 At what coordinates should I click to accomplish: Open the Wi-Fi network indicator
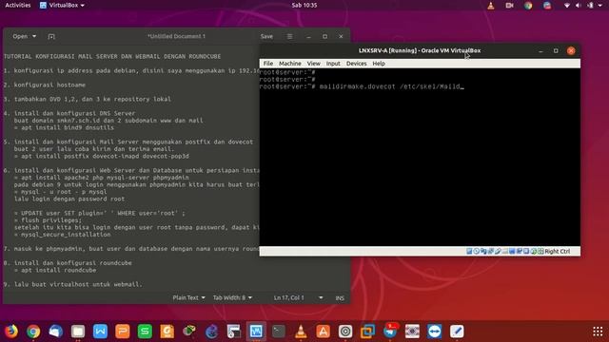(x=567, y=6)
